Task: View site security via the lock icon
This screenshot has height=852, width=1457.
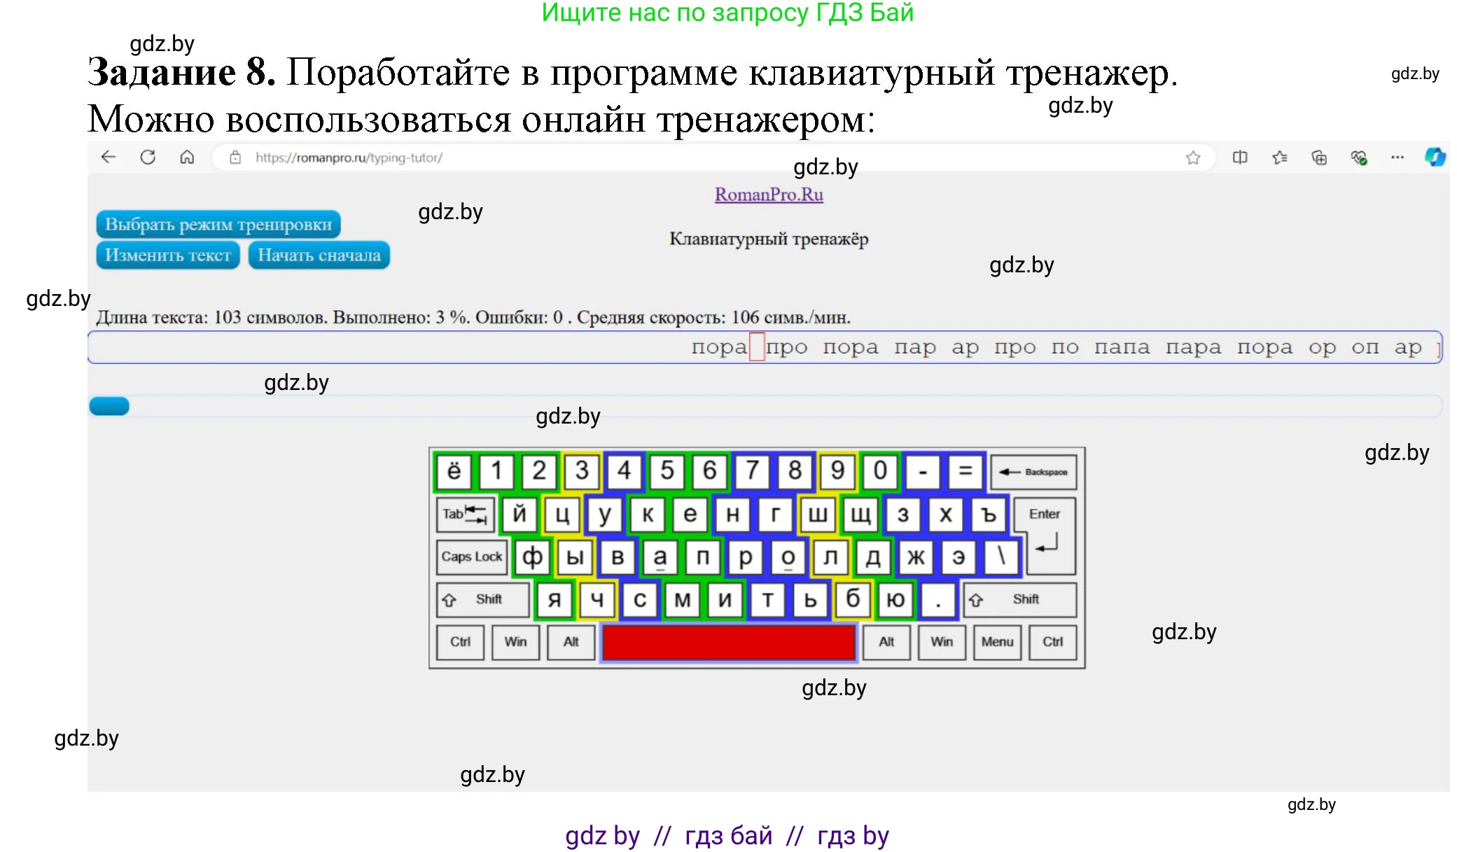Action: click(235, 158)
